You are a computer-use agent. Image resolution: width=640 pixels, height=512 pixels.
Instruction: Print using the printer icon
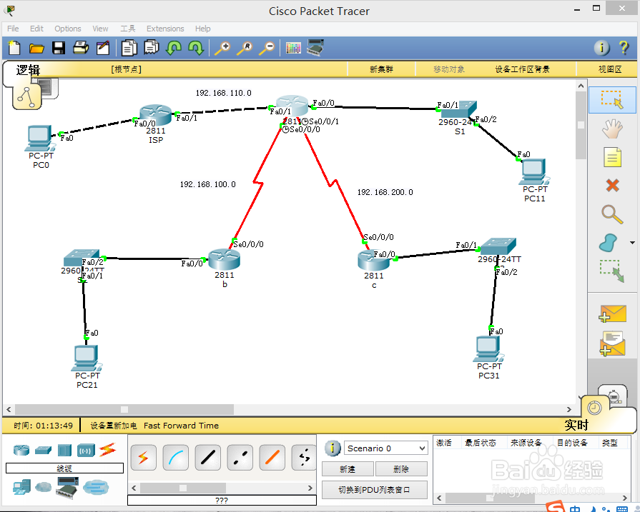(80, 48)
